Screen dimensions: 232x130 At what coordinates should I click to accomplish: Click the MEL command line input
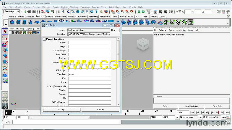(x=66, y=122)
